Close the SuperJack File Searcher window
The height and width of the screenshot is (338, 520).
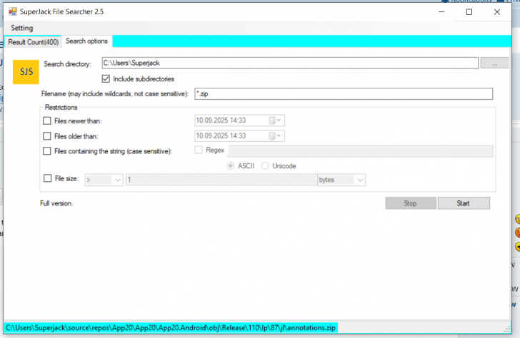(497, 12)
